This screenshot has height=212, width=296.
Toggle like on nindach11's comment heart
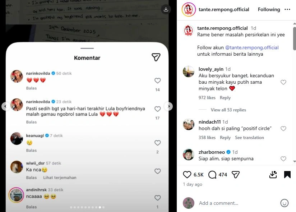pos(283,129)
